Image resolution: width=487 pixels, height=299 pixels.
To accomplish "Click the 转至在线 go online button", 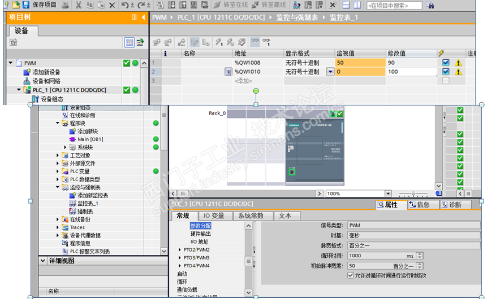I will point(231,5).
